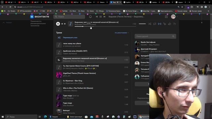Viewport: 212px width, 119px height.
Task: Switch to the Арабская tab
Action: pyautogui.click(x=129, y=2)
